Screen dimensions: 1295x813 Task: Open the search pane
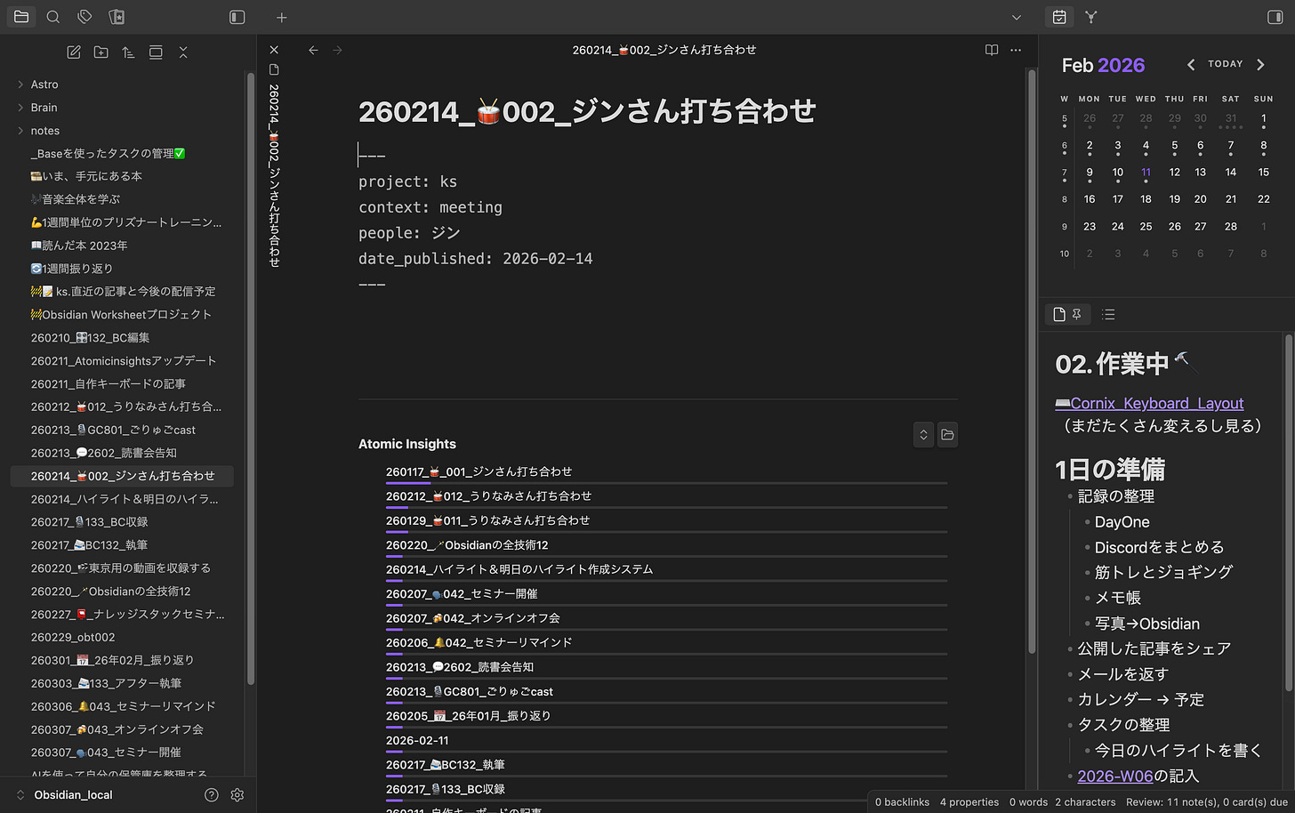[53, 17]
